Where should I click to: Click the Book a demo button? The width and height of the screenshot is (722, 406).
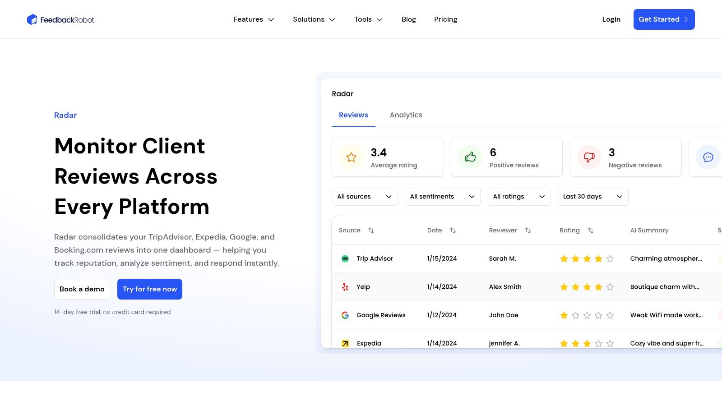click(82, 289)
